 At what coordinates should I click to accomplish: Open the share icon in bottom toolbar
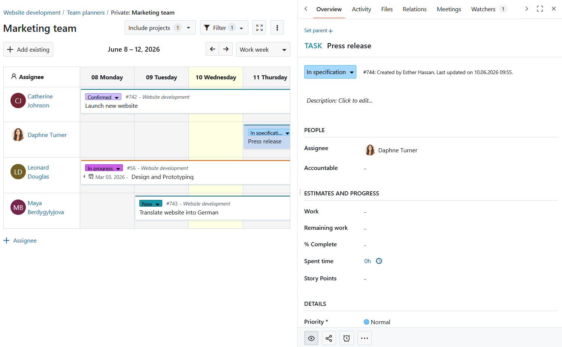329,338
